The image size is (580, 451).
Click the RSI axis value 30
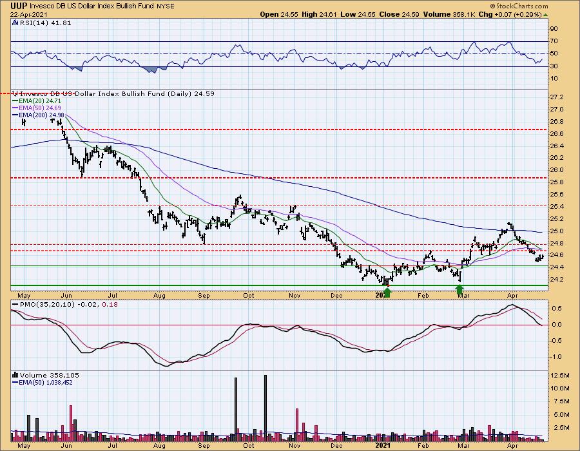(x=554, y=66)
